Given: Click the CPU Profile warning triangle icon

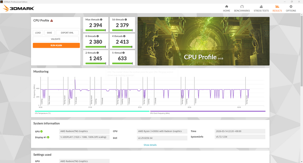Looking at the screenshot, I should click(x=51, y=20).
